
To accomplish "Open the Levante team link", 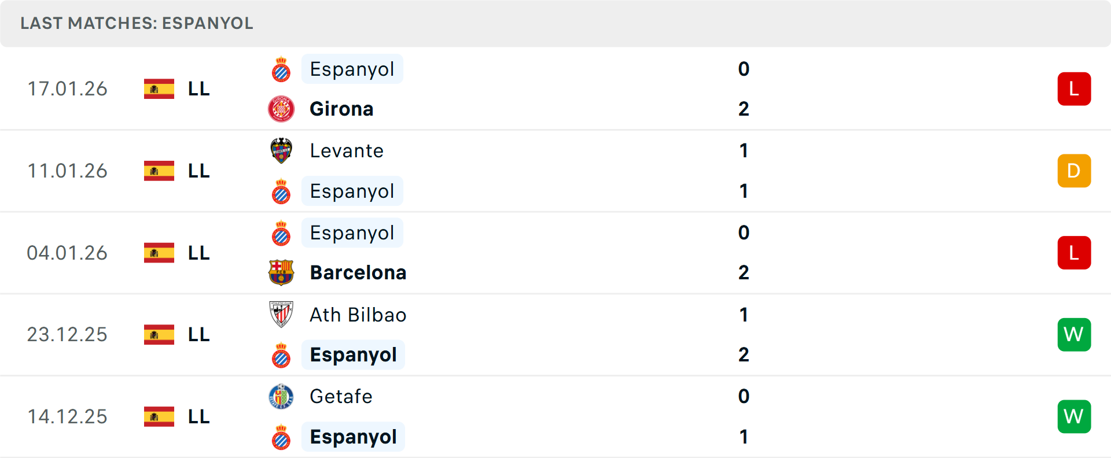I will coord(347,150).
